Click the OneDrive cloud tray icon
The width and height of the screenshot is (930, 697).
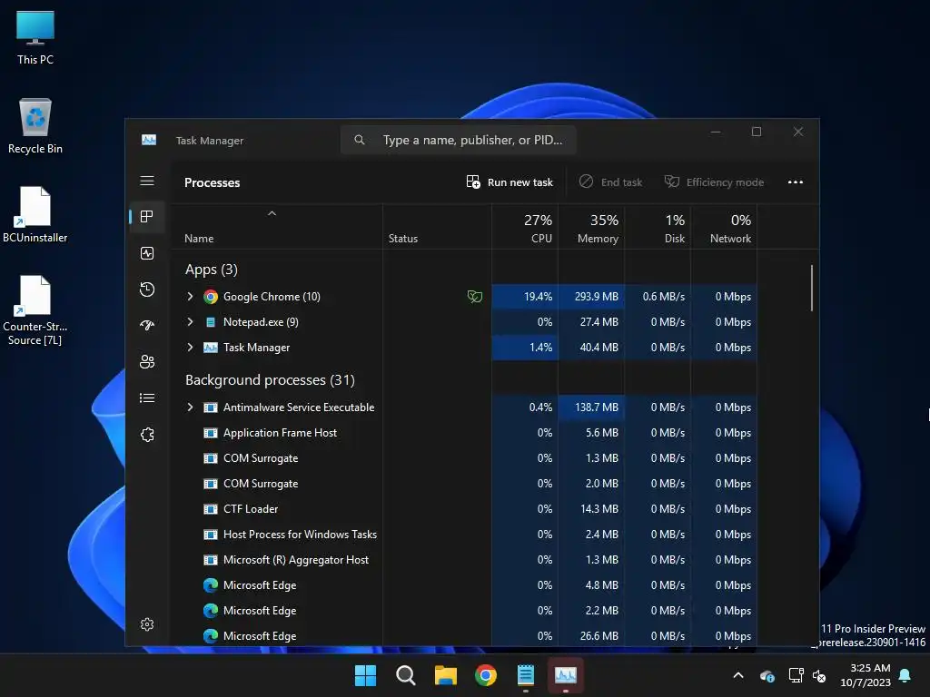point(767,675)
